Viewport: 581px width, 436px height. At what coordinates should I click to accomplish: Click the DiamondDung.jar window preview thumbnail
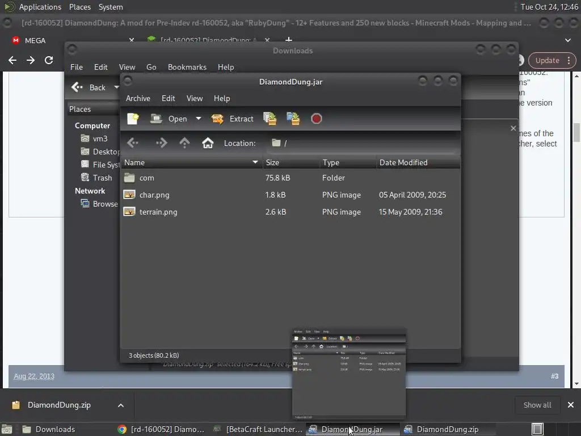click(349, 374)
